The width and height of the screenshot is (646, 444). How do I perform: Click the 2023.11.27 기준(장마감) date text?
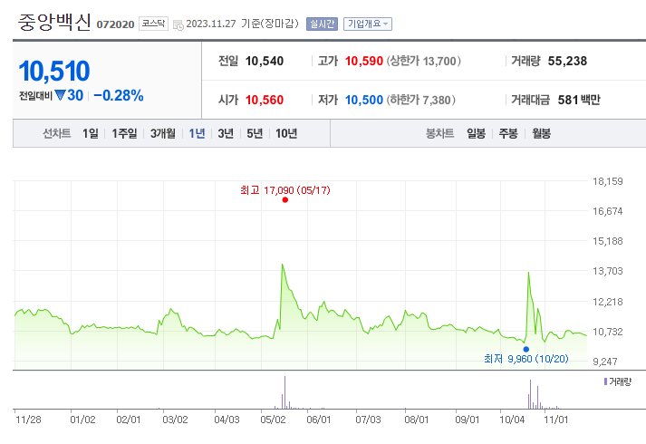pyautogui.click(x=242, y=24)
